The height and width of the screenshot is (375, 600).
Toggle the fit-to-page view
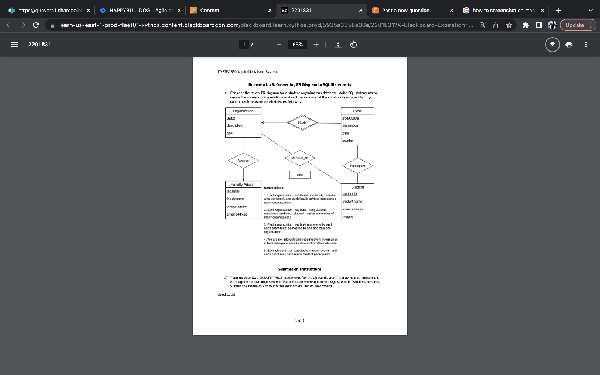click(x=338, y=44)
